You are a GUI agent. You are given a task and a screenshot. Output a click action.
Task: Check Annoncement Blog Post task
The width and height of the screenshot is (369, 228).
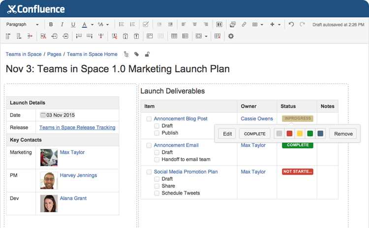pyautogui.click(x=149, y=119)
